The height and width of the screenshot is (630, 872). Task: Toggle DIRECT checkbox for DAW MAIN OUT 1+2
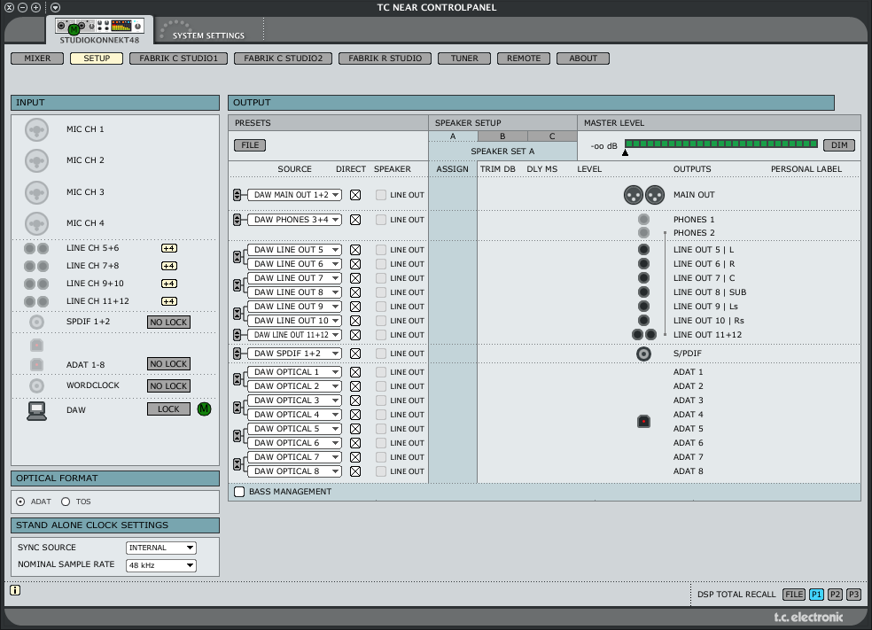point(355,195)
